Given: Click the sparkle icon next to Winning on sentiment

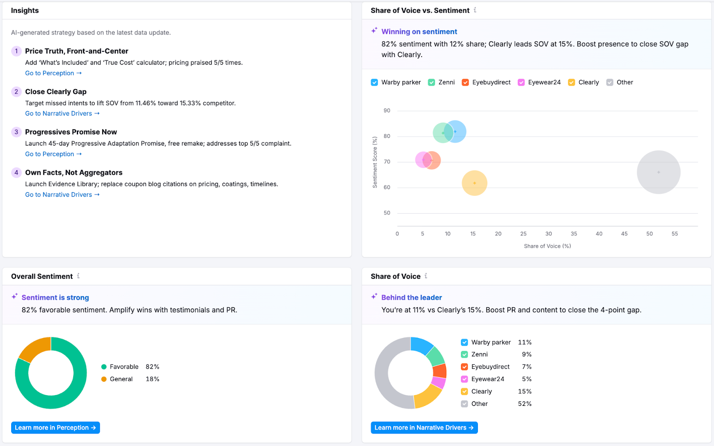Looking at the screenshot, I should tap(374, 31).
